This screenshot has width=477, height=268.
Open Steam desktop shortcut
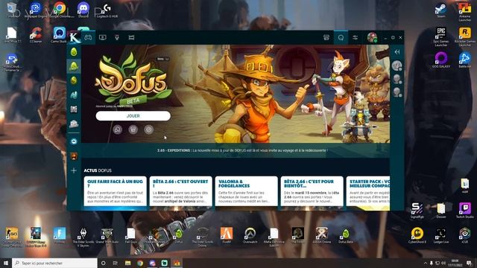(440, 10)
